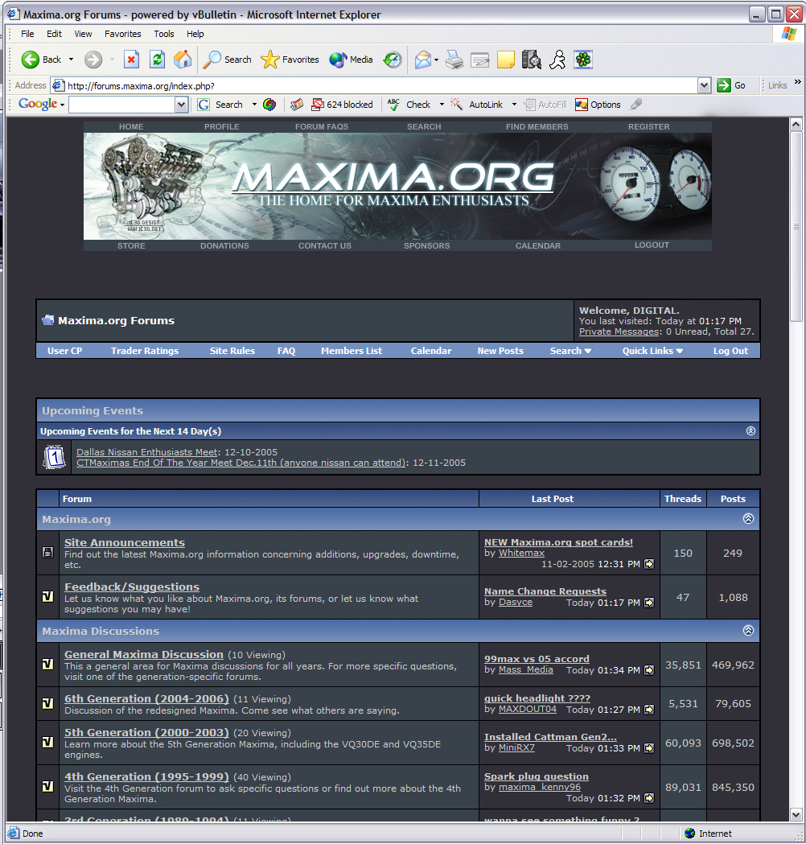
Task: Click the Back navigation arrow icon
Action: 30,60
